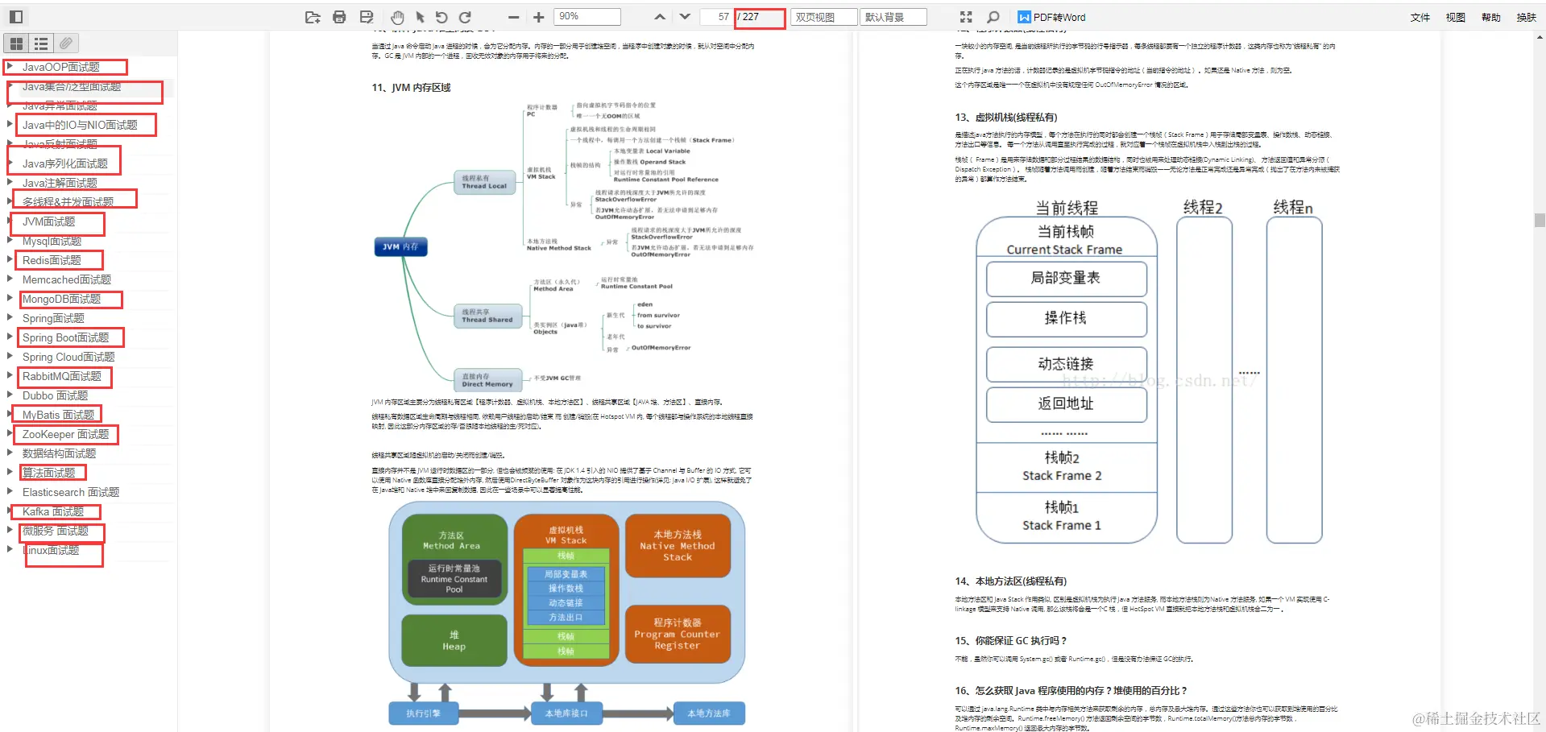Expand the JVM面试题 outline entry
The width and height of the screenshot is (1546, 732).
tap(10, 221)
